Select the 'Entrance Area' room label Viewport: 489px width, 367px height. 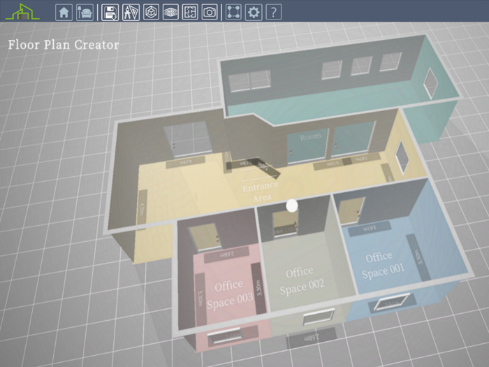(261, 192)
